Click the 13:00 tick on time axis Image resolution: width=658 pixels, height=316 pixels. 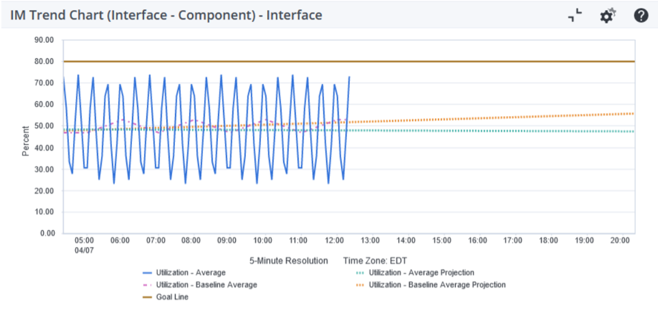(x=370, y=241)
